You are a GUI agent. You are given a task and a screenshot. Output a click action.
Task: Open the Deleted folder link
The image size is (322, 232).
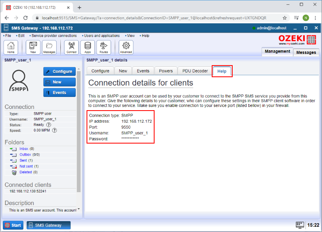pos(26,172)
